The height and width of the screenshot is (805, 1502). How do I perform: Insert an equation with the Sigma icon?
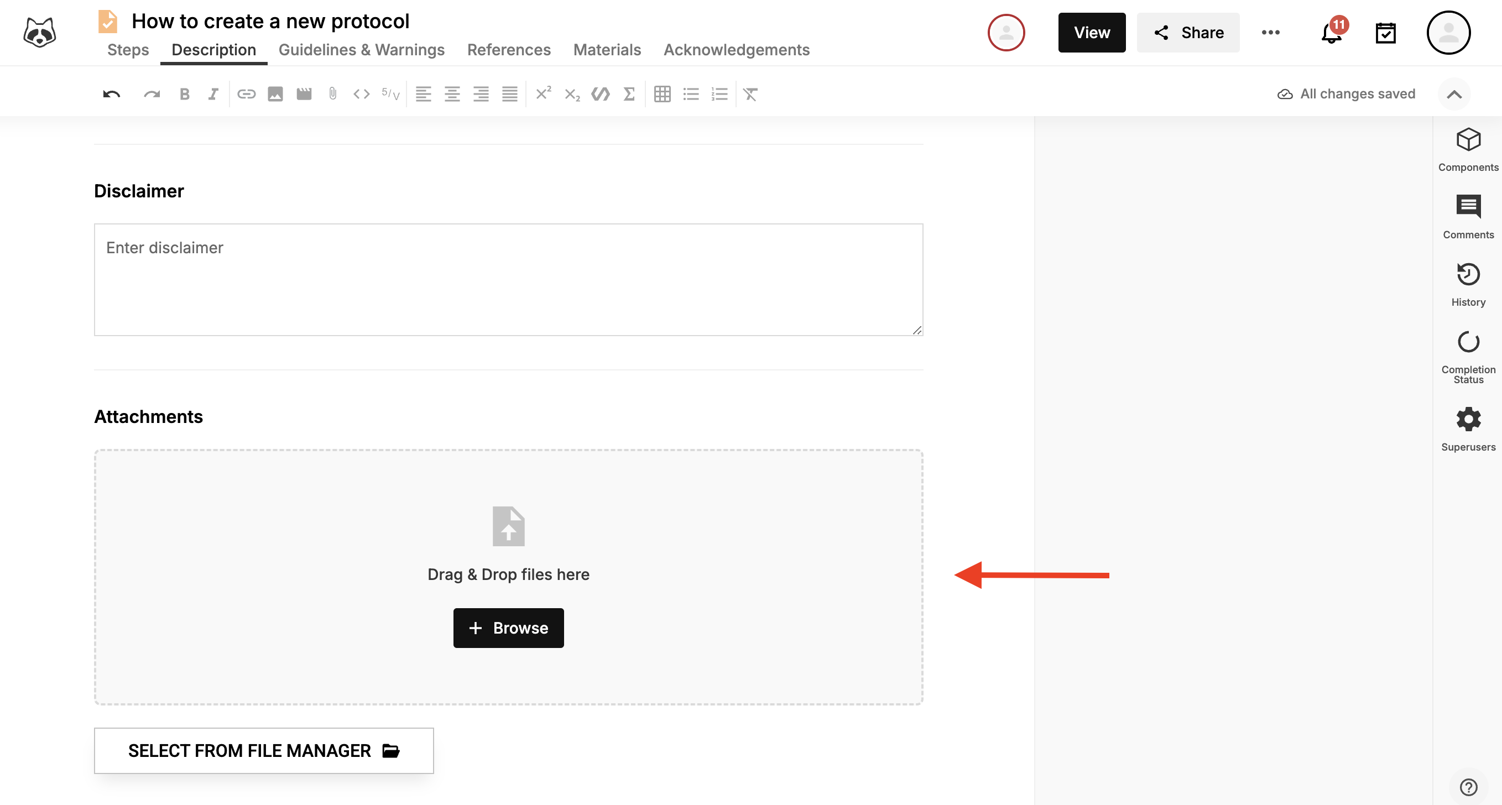629,94
